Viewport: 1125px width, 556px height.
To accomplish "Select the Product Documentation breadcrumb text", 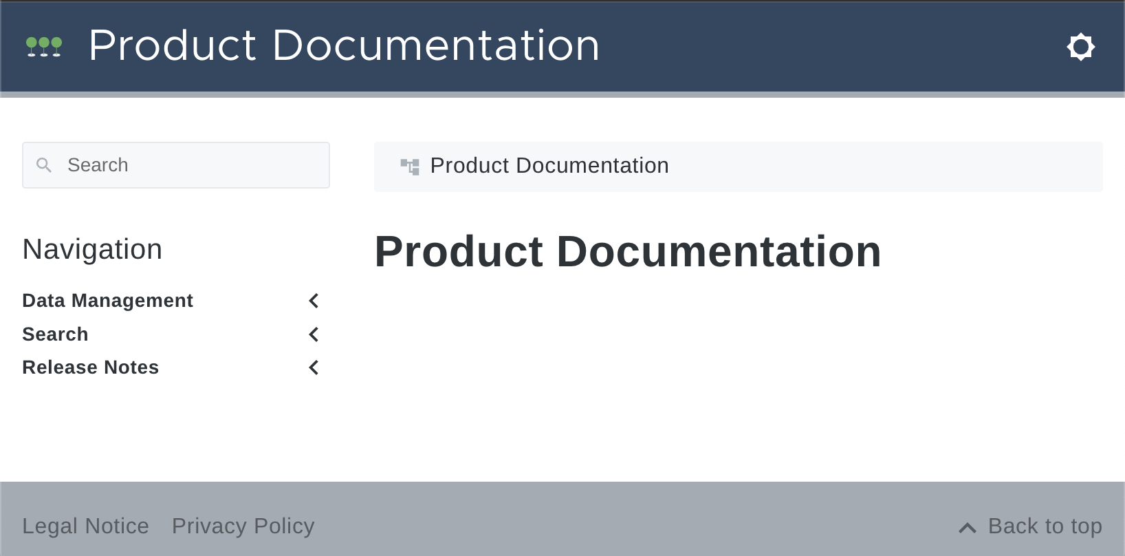I will [549, 166].
